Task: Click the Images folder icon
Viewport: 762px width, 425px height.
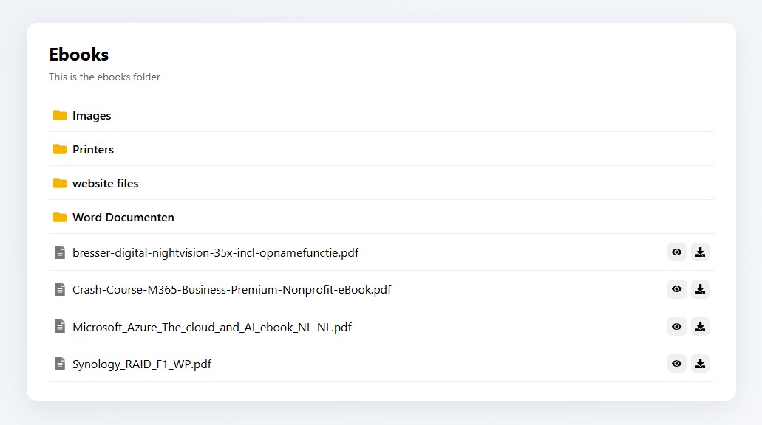Action: (x=60, y=115)
